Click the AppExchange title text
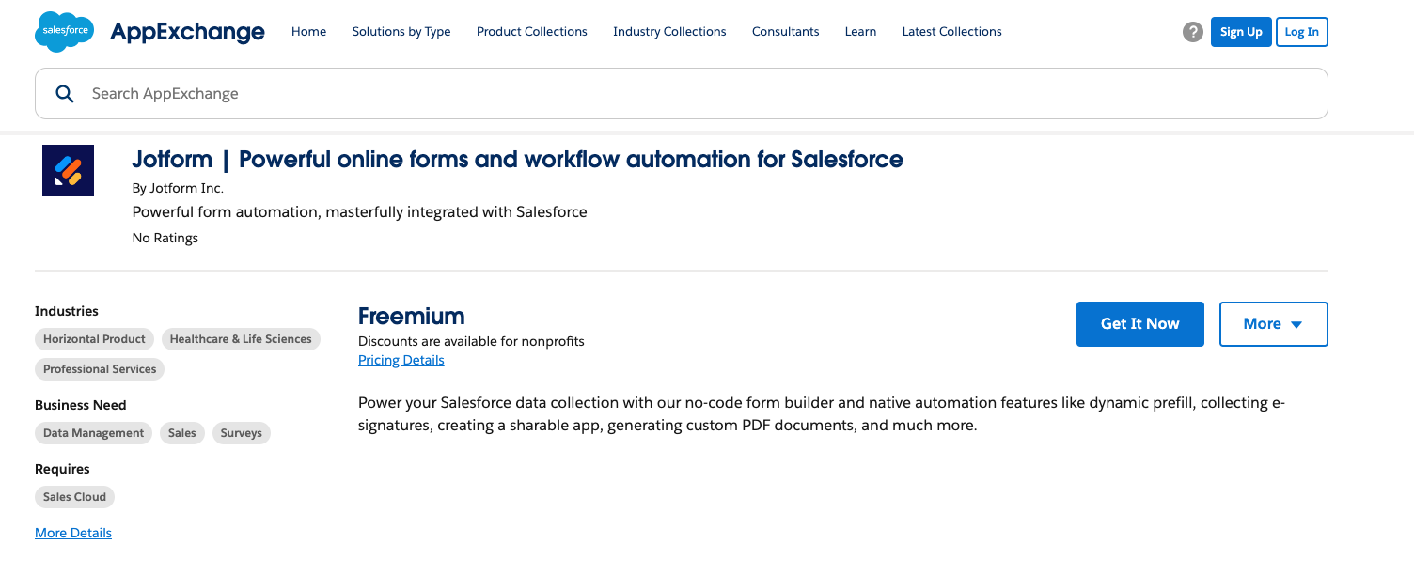 coord(187,32)
